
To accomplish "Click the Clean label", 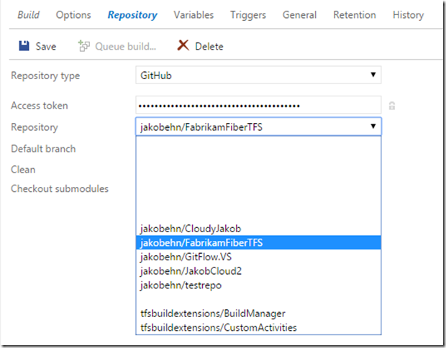I will [23, 170].
